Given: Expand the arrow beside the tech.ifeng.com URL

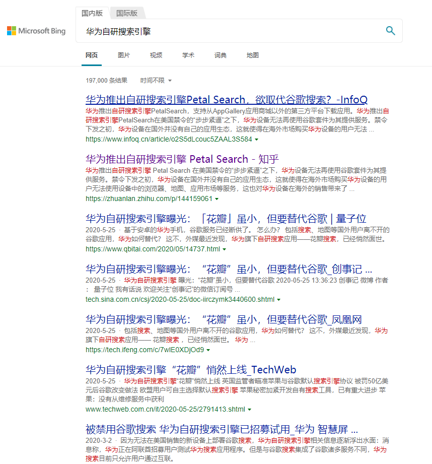Looking at the screenshot, I should [208, 350].
